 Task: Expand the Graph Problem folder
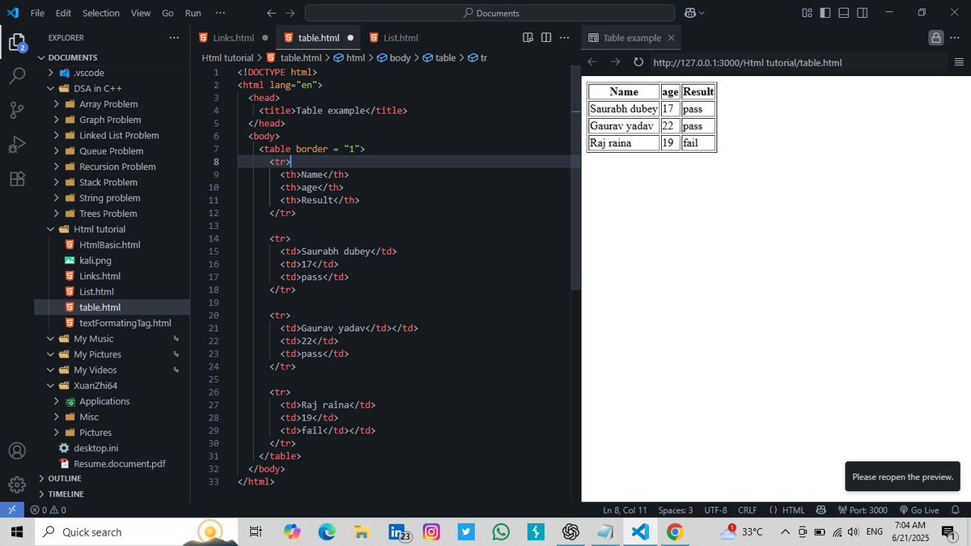(111, 120)
